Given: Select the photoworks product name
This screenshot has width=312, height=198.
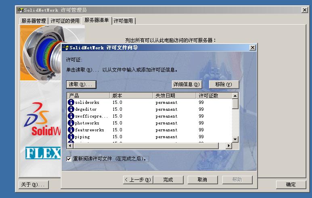Looking at the screenshot, I should (x=87, y=123).
